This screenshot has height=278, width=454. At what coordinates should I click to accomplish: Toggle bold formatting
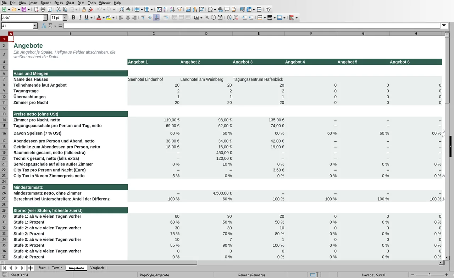(73, 17)
